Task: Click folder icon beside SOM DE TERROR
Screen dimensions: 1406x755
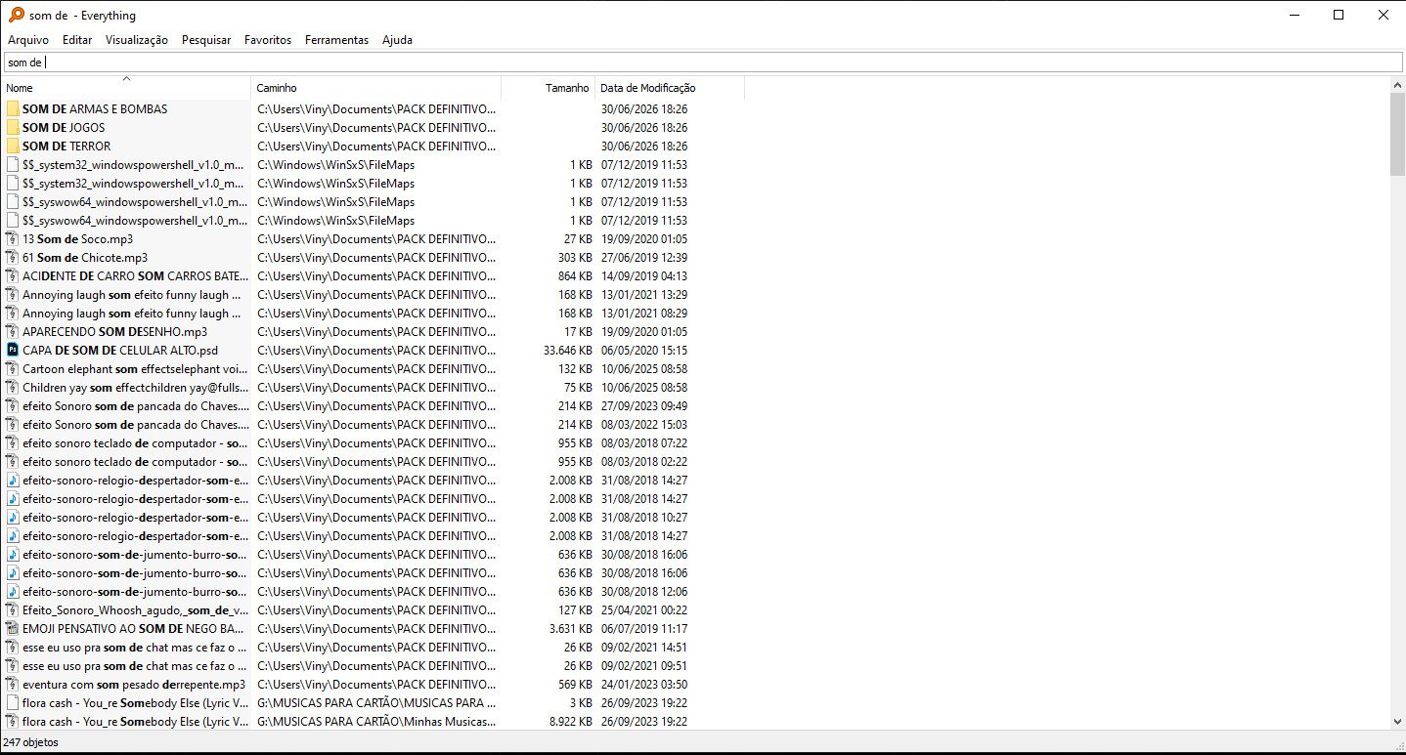Action: tap(13, 147)
